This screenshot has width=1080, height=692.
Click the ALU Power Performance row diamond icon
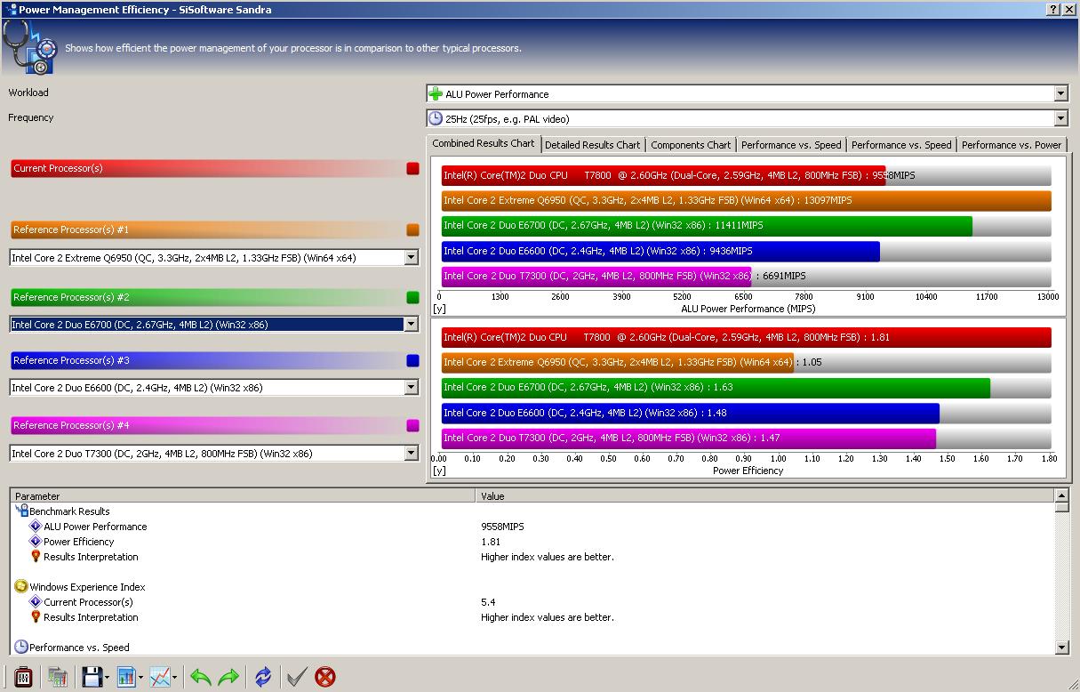36,527
